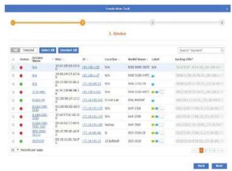
Task: Go back with the Back button
Action: (201, 166)
